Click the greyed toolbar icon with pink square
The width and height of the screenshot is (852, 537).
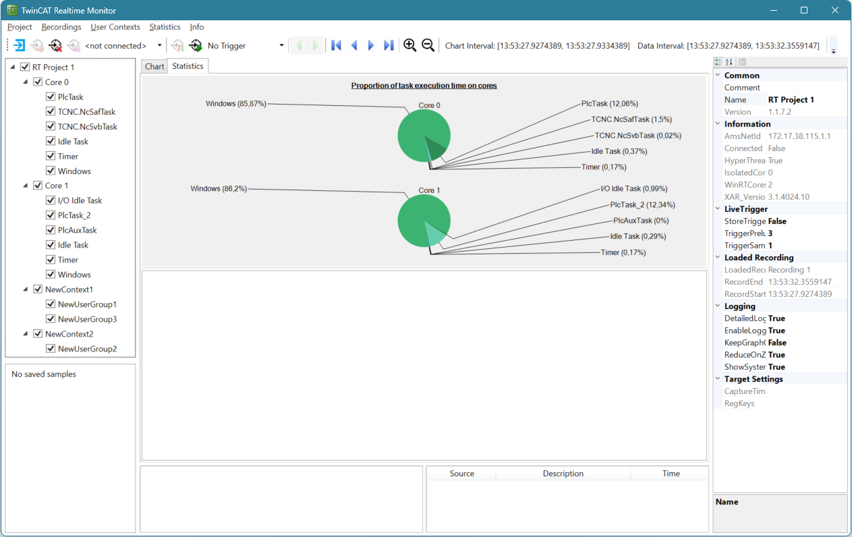[73, 45]
